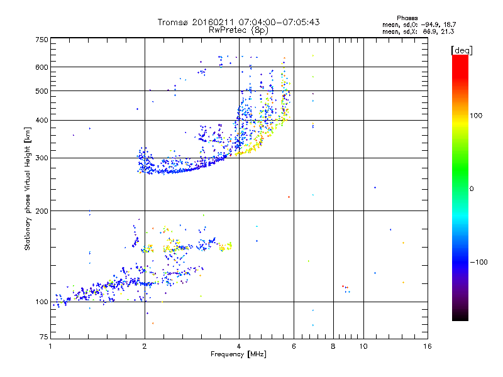The height and width of the screenshot is (377, 503).
Task: Click the "Frequency [MHz]" axis label
Action: tap(238, 354)
